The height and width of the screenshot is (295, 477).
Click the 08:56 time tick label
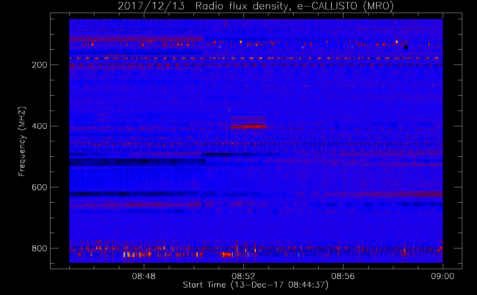(x=343, y=276)
